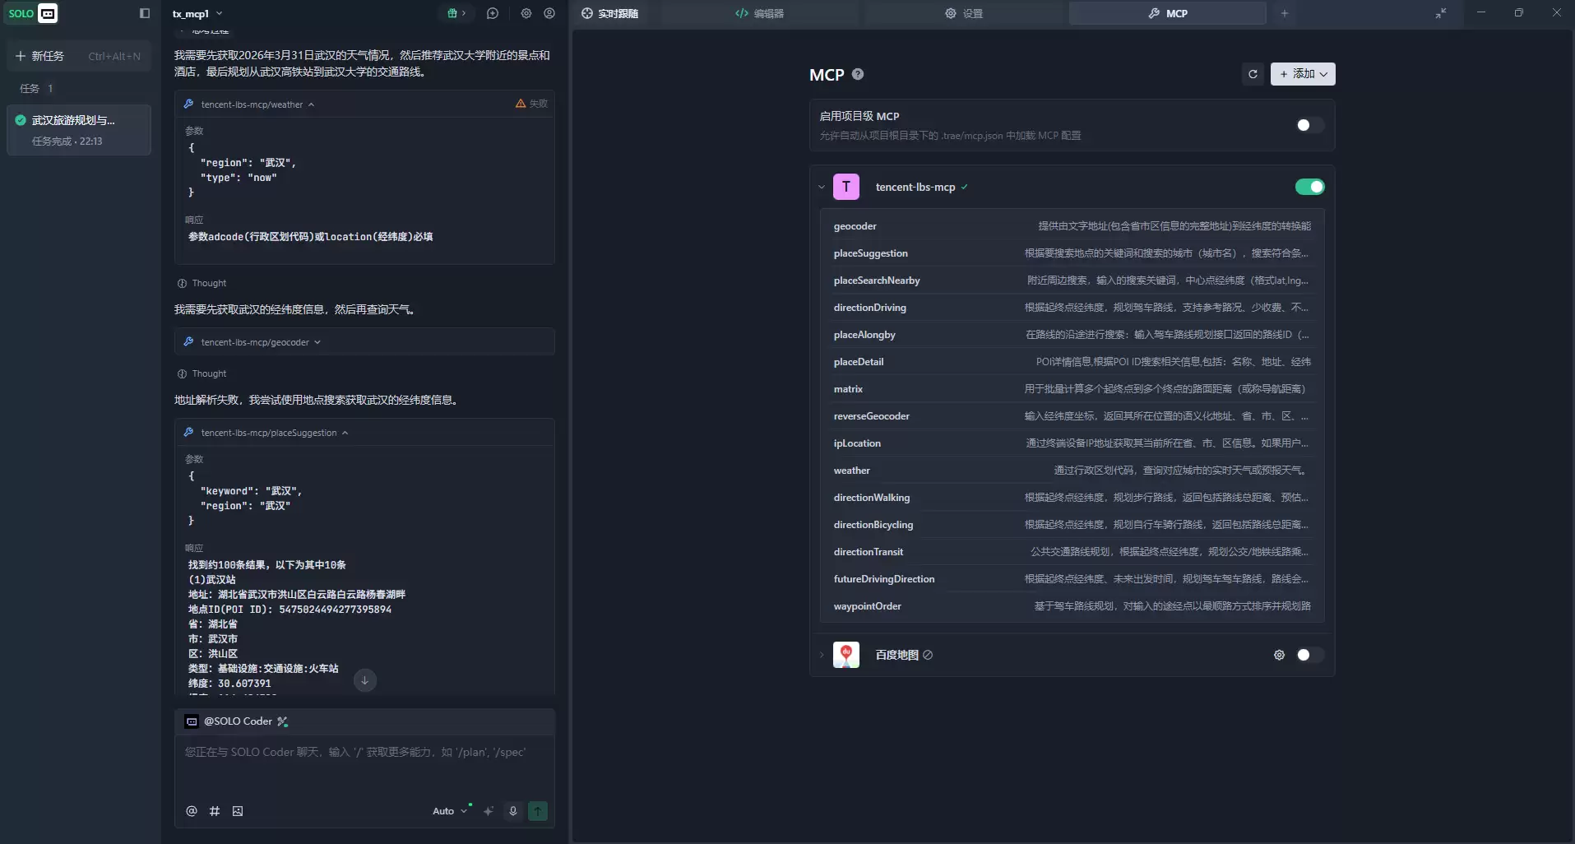Select the weather tool in MCP list
This screenshot has height=844, width=1575.
click(1072, 471)
